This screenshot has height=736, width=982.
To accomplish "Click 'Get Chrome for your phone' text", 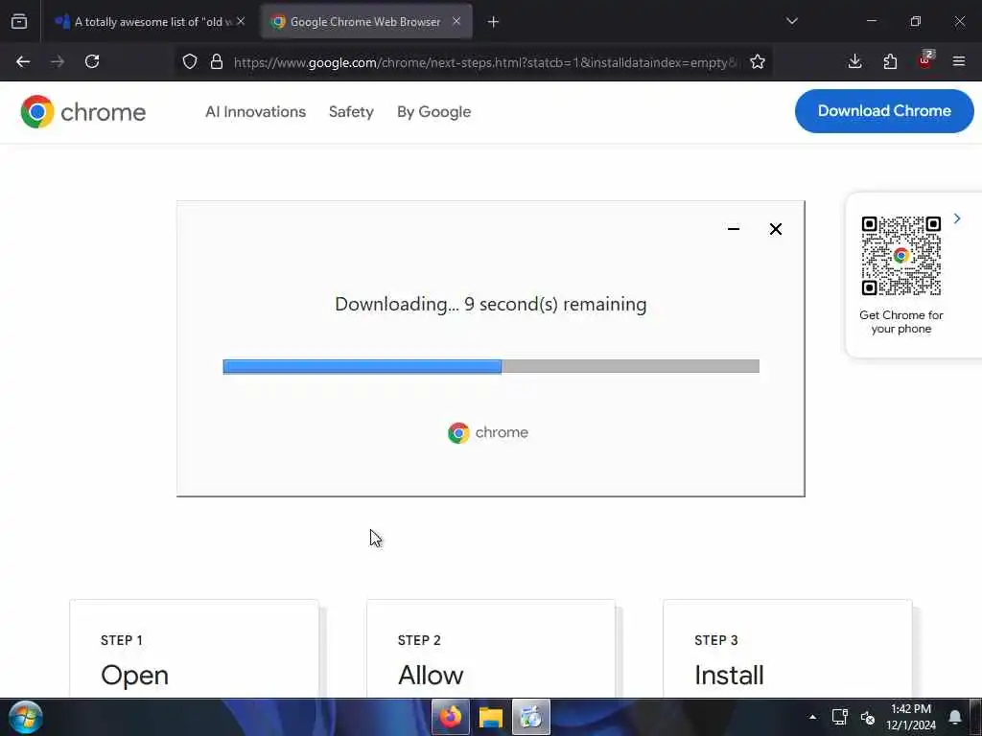I will (x=901, y=322).
